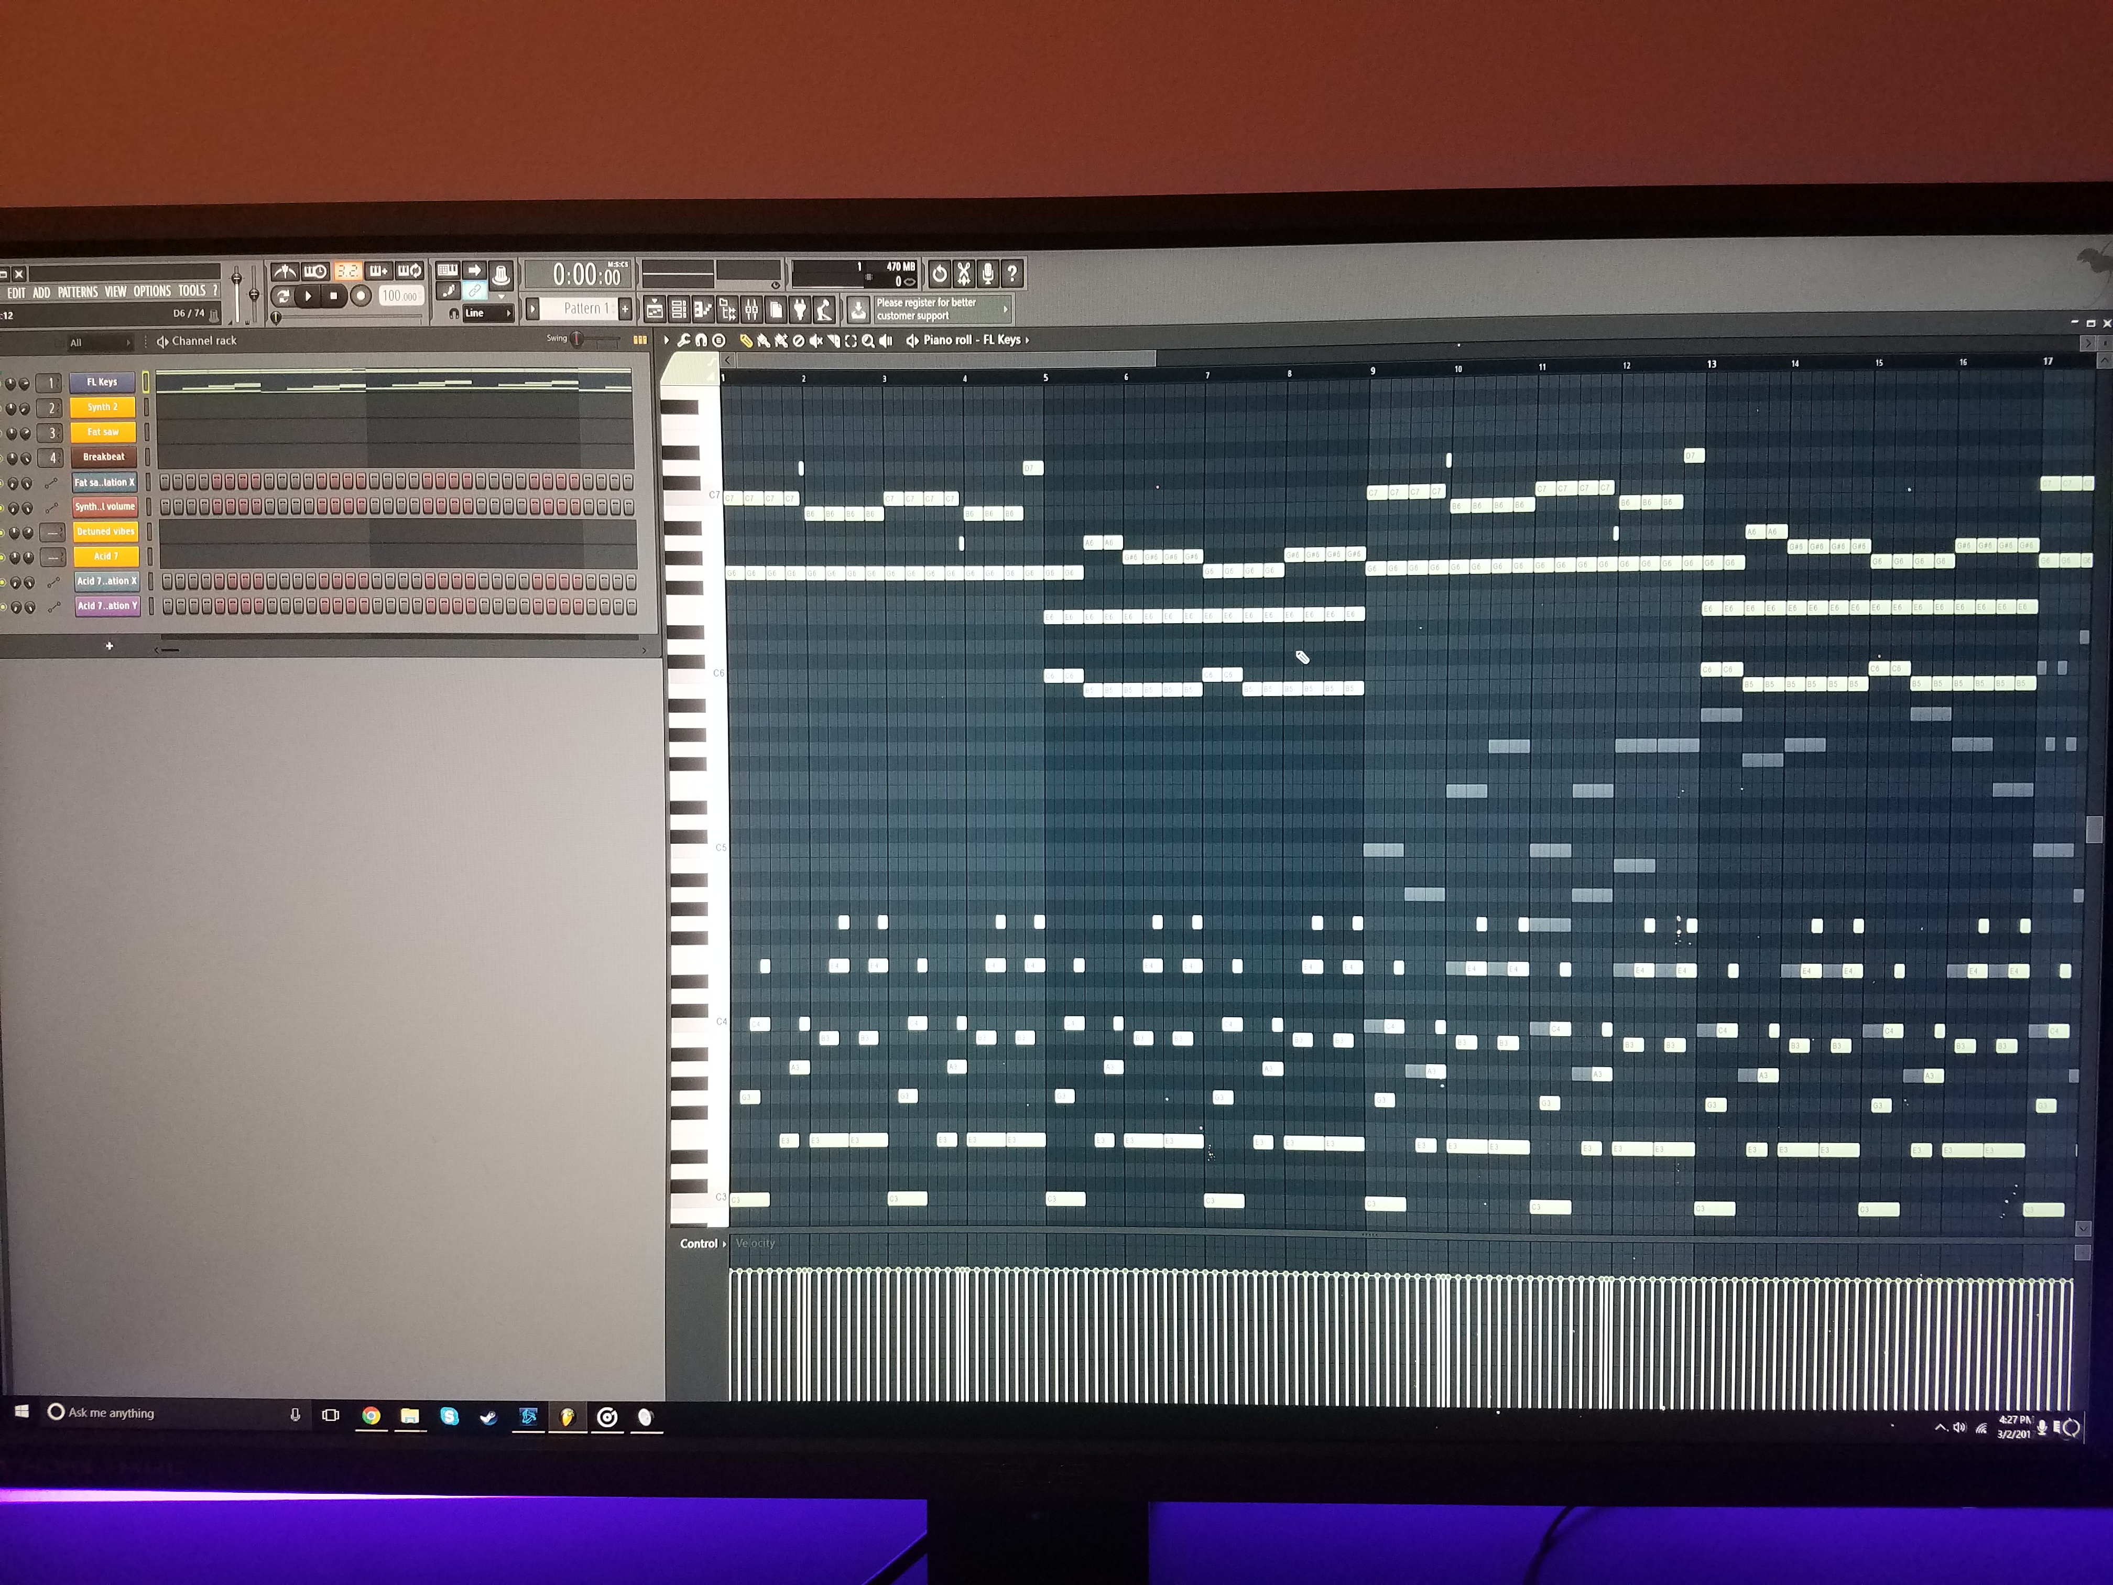Image resolution: width=2113 pixels, height=1585 pixels.
Task: Open the Line snap dropdown
Action: coord(487,312)
